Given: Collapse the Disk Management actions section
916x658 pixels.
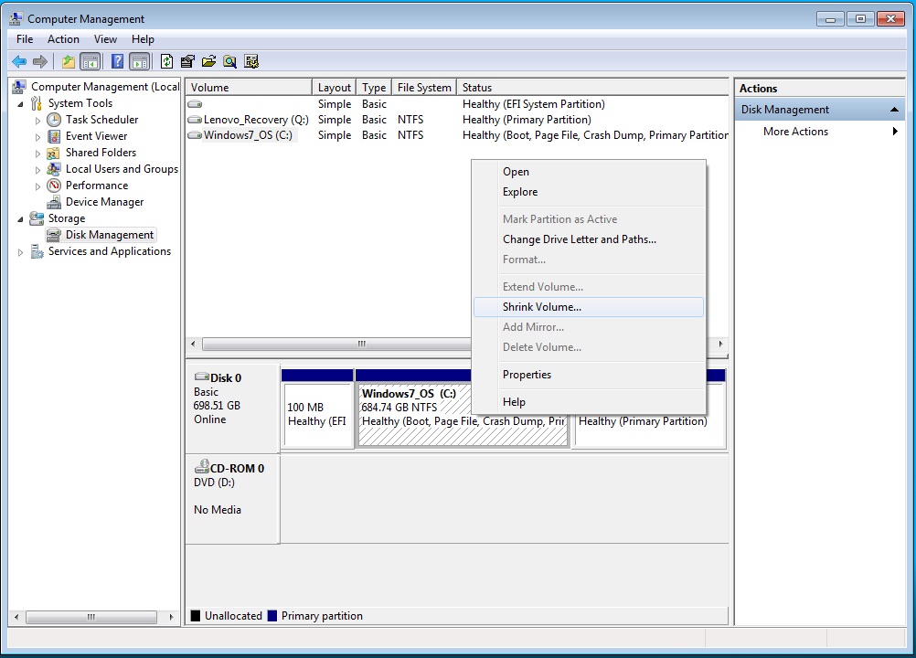Looking at the screenshot, I should pyautogui.click(x=894, y=110).
